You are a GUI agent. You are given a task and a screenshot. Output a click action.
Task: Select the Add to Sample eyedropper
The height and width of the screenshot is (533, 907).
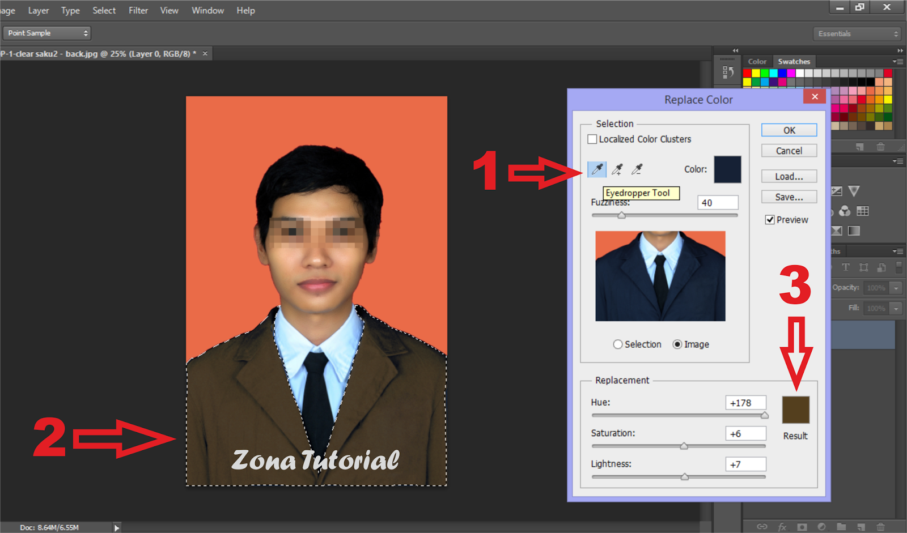tap(617, 169)
